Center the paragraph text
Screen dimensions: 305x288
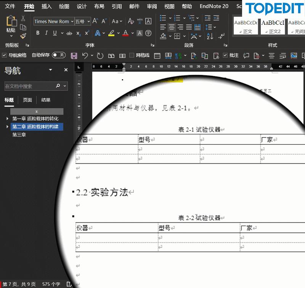[x=172, y=27]
